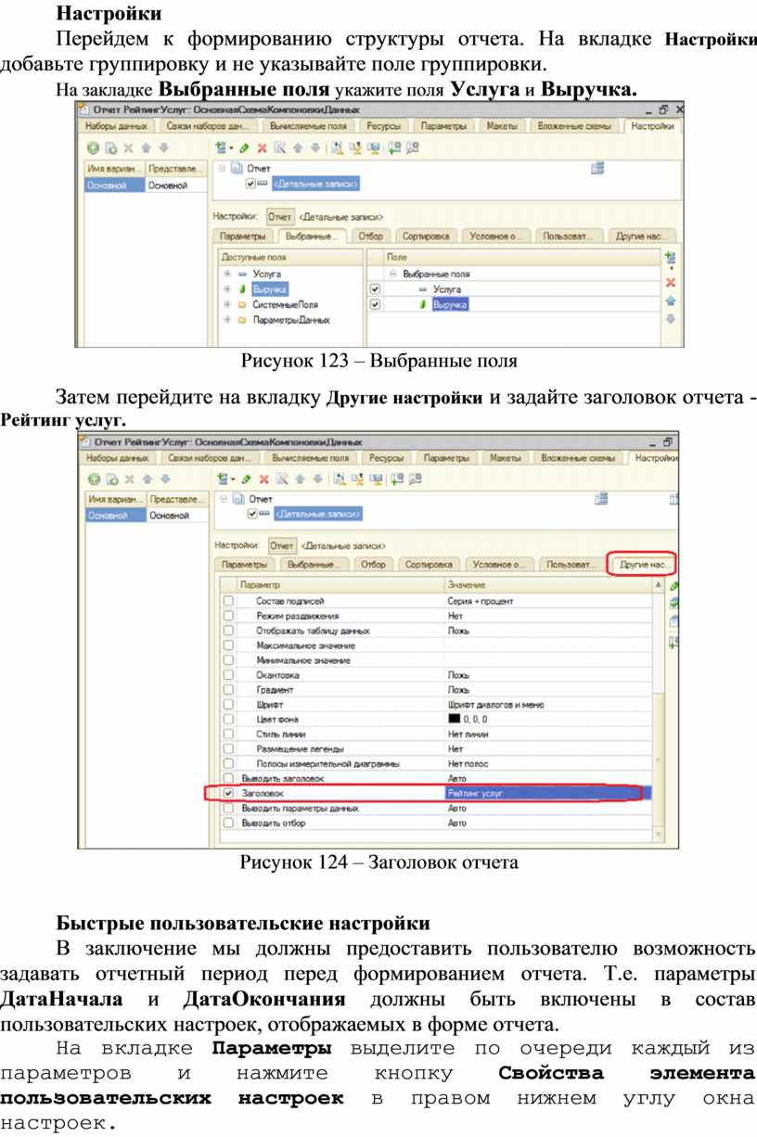Copy the report variant in Рисунок 123 window
The width and height of the screenshot is (757, 1137).
click(x=110, y=147)
